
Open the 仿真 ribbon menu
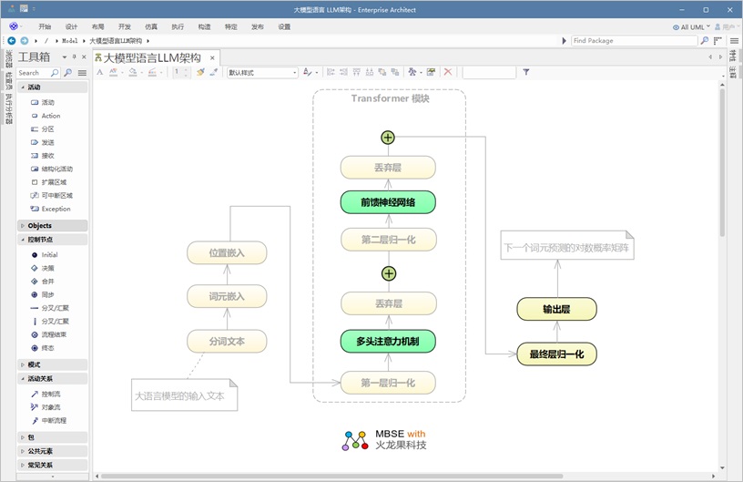[x=151, y=27]
